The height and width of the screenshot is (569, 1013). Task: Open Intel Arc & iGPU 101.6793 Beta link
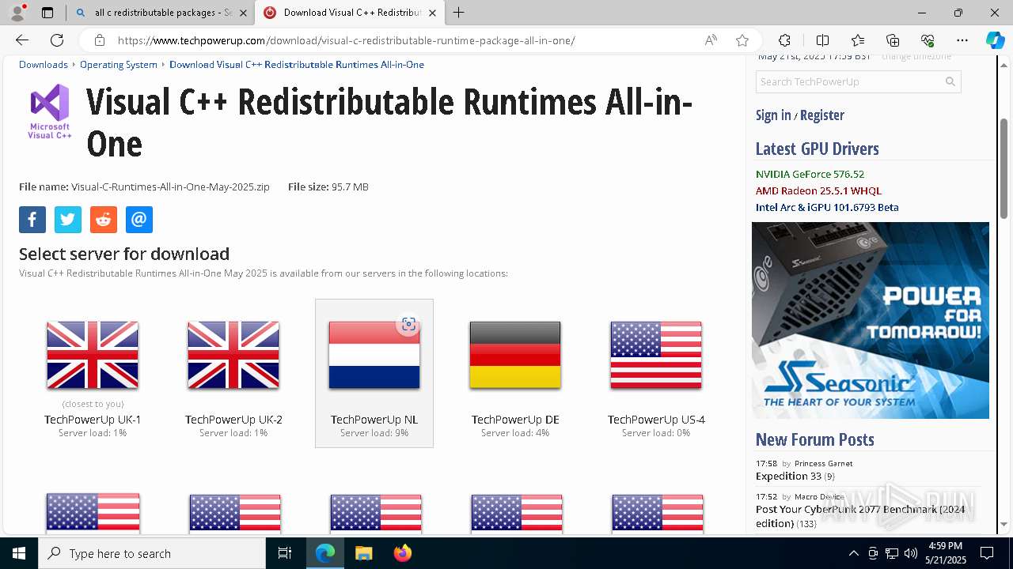tap(827, 207)
